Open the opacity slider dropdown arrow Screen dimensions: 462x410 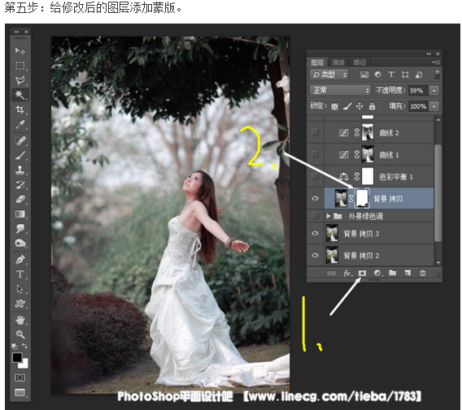pyautogui.click(x=434, y=91)
